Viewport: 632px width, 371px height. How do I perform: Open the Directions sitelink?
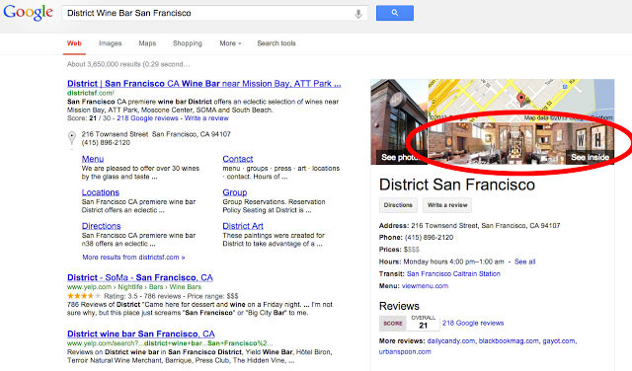click(101, 226)
